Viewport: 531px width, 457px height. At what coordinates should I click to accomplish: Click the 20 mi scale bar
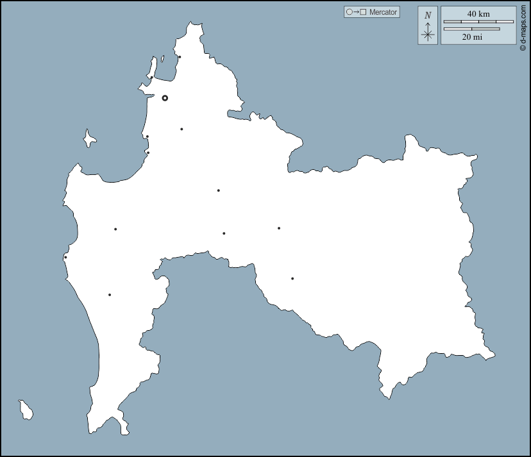click(x=471, y=29)
